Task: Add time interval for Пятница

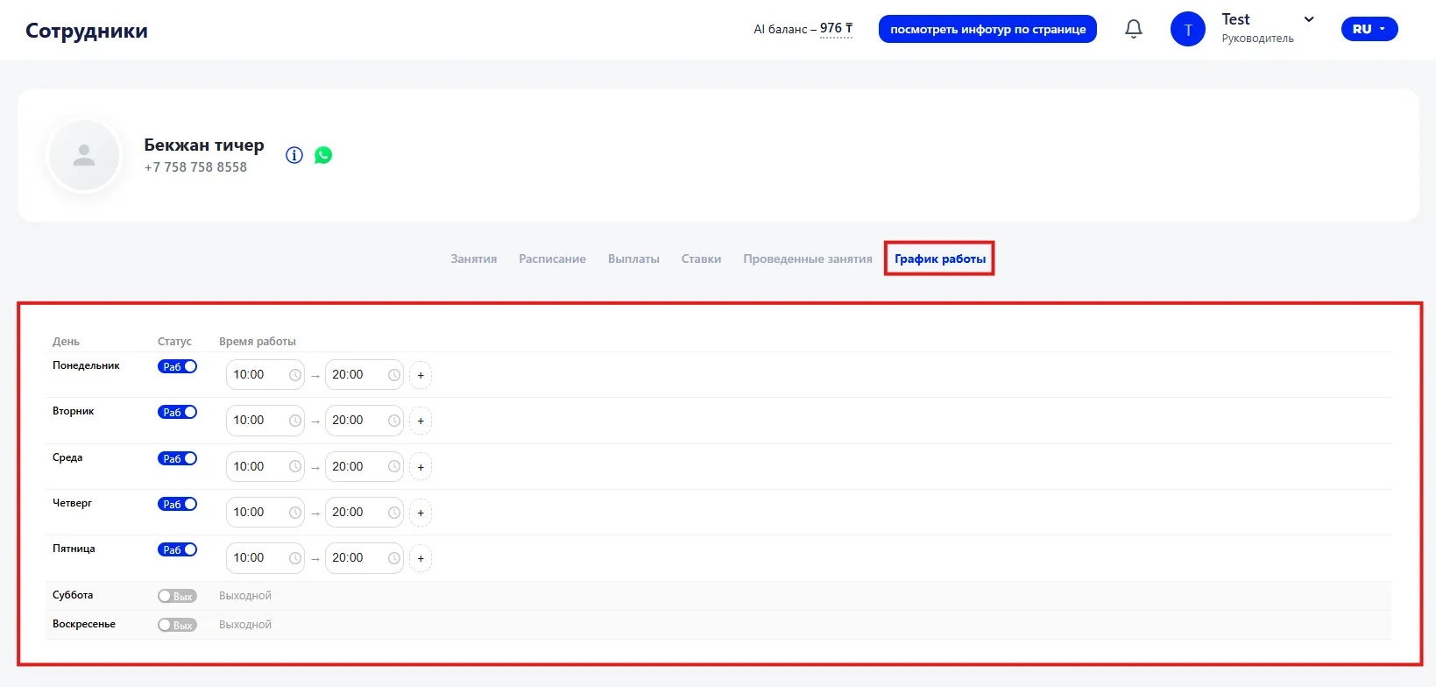Action: point(421,558)
